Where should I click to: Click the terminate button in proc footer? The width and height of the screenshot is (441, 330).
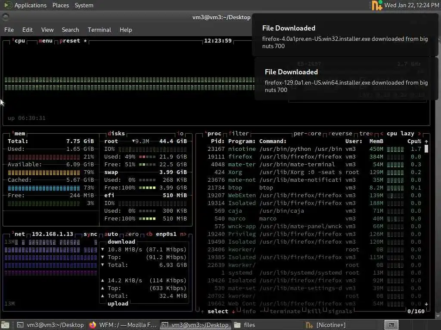pyautogui.click(x=285, y=312)
